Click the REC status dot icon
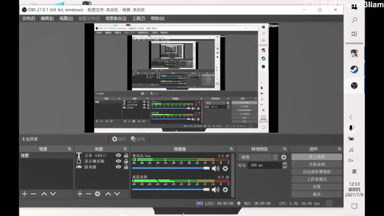 tap(239, 203)
